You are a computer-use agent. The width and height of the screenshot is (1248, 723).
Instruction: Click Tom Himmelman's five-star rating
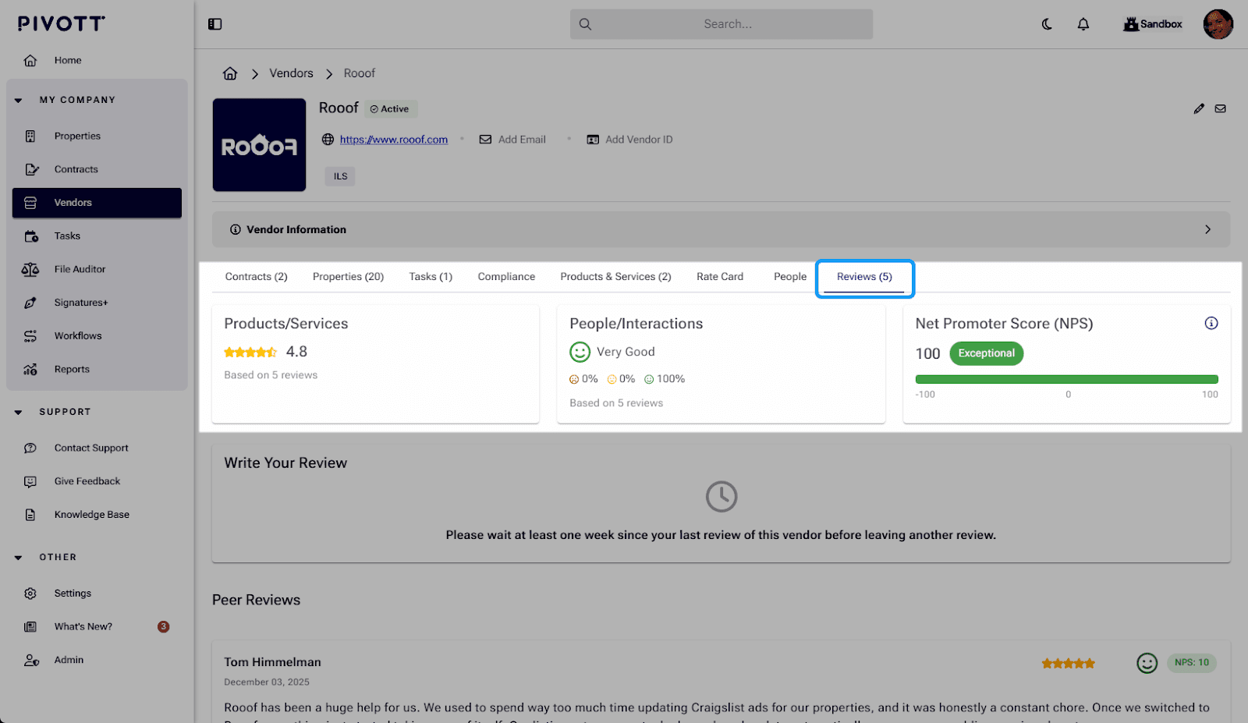(x=1068, y=664)
